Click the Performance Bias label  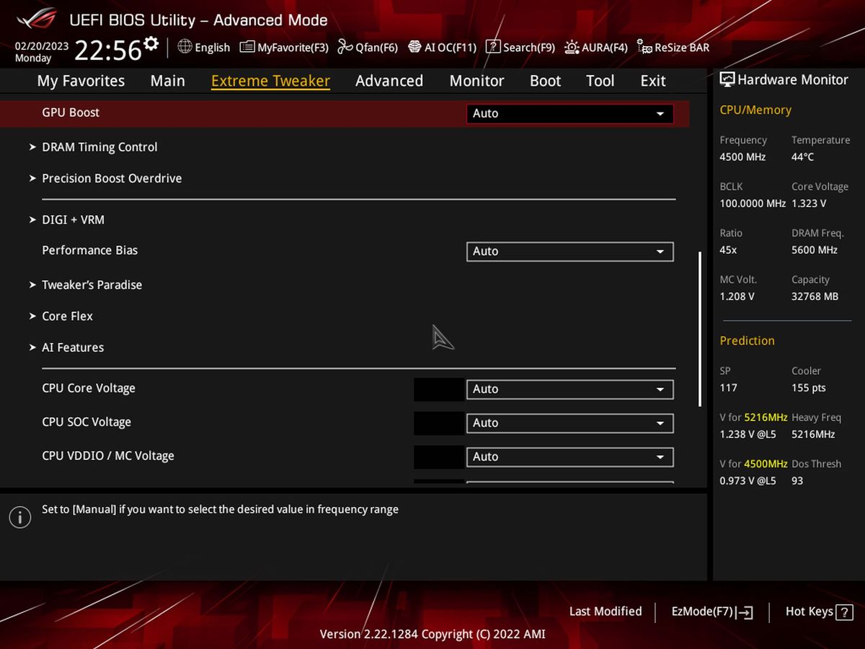[x=89, y=250]
